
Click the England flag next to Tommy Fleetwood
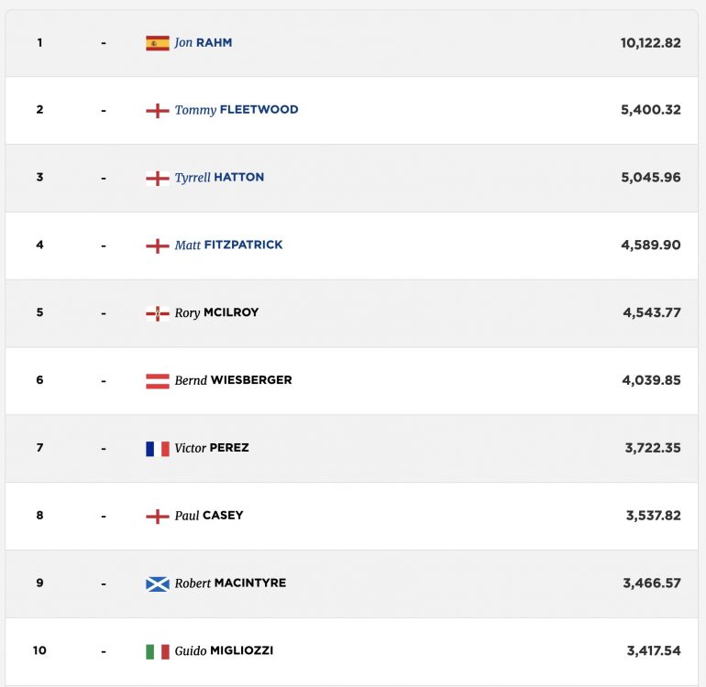158,111
